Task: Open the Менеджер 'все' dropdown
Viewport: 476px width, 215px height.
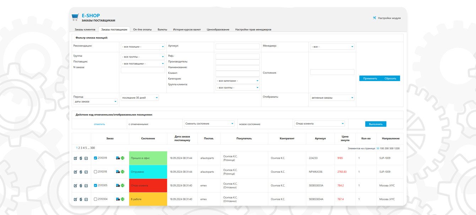Action: coord(332,47)
